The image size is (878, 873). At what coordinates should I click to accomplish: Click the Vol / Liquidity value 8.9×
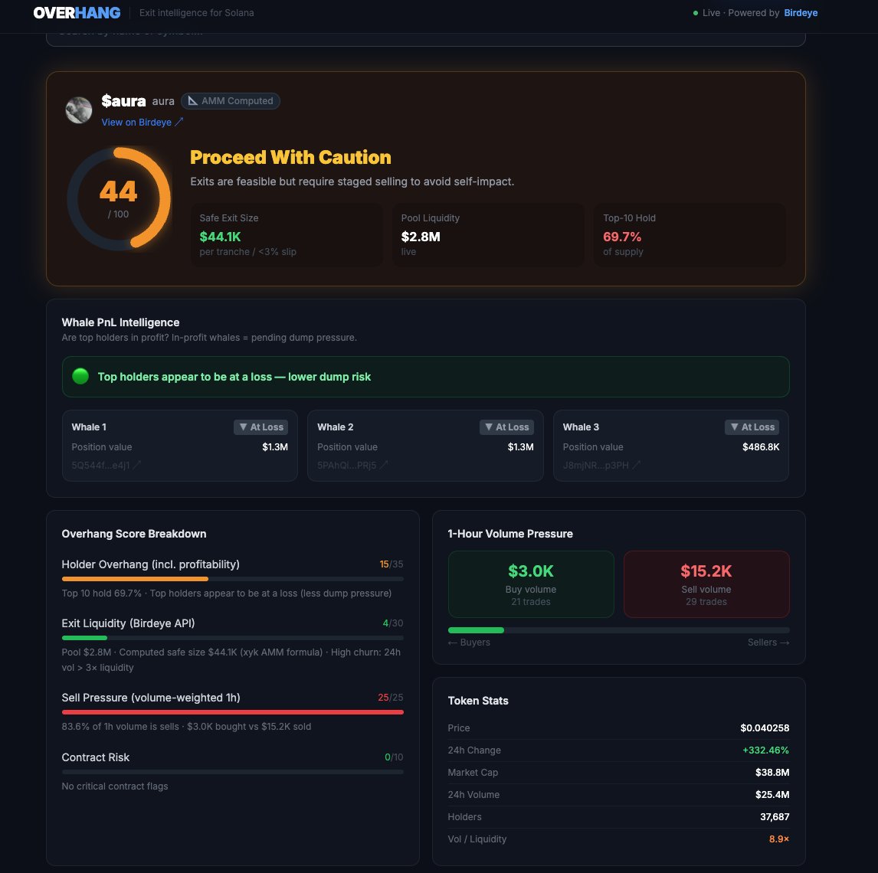click(779, 839)
